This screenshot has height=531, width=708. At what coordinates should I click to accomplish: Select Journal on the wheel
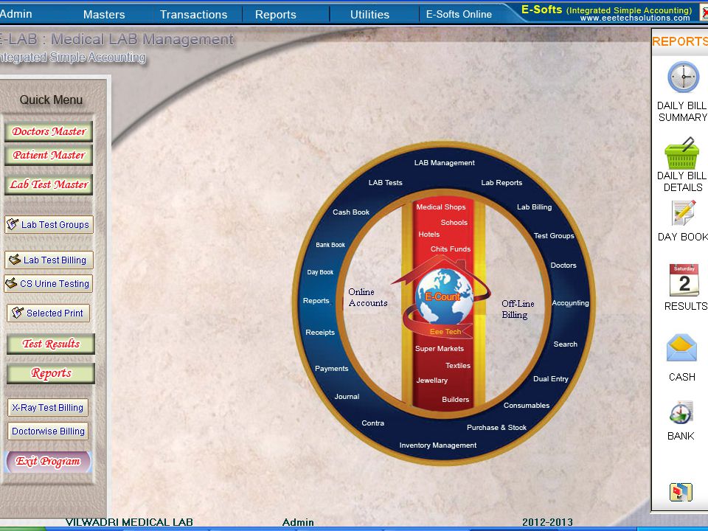click(x=347, y=397)
